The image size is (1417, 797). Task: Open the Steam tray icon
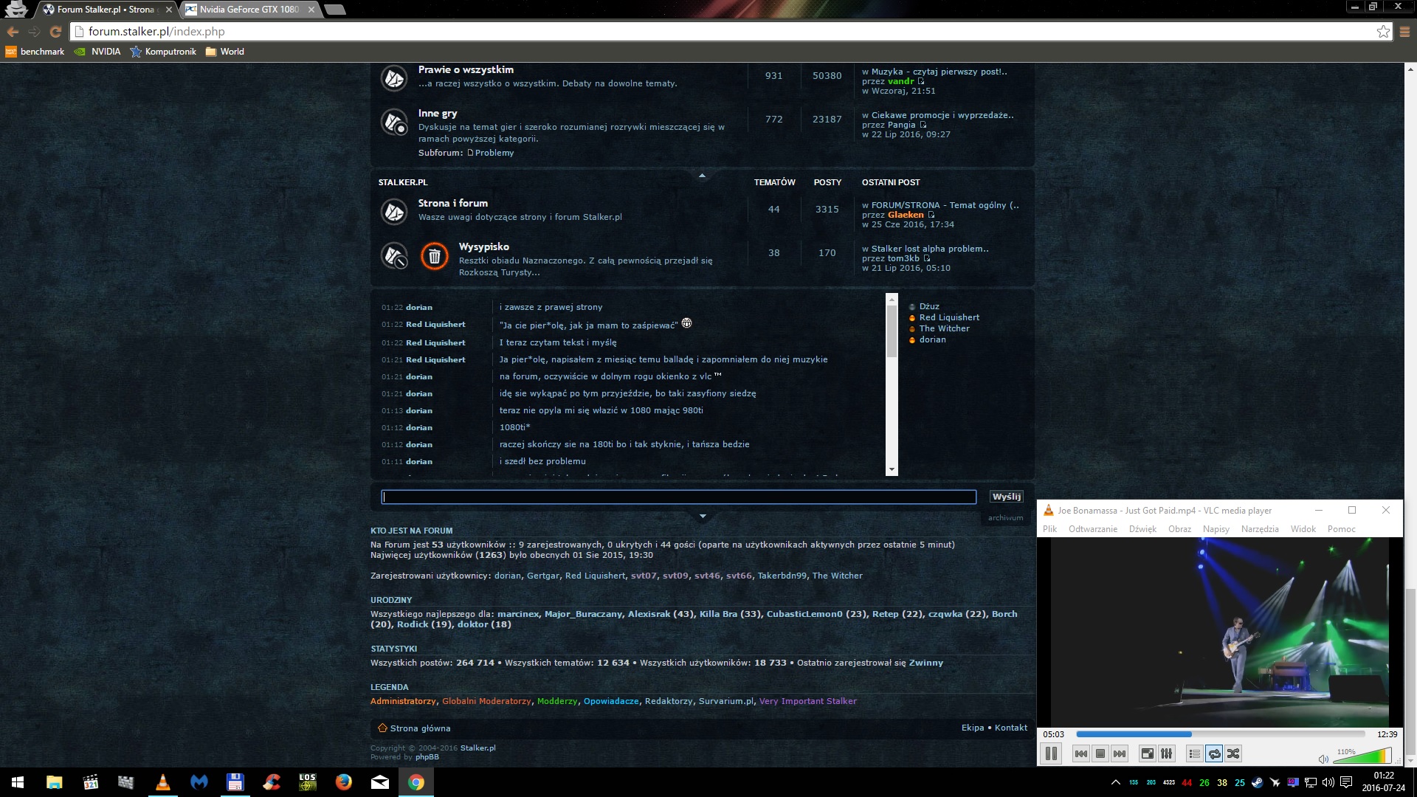point(1257,782)
